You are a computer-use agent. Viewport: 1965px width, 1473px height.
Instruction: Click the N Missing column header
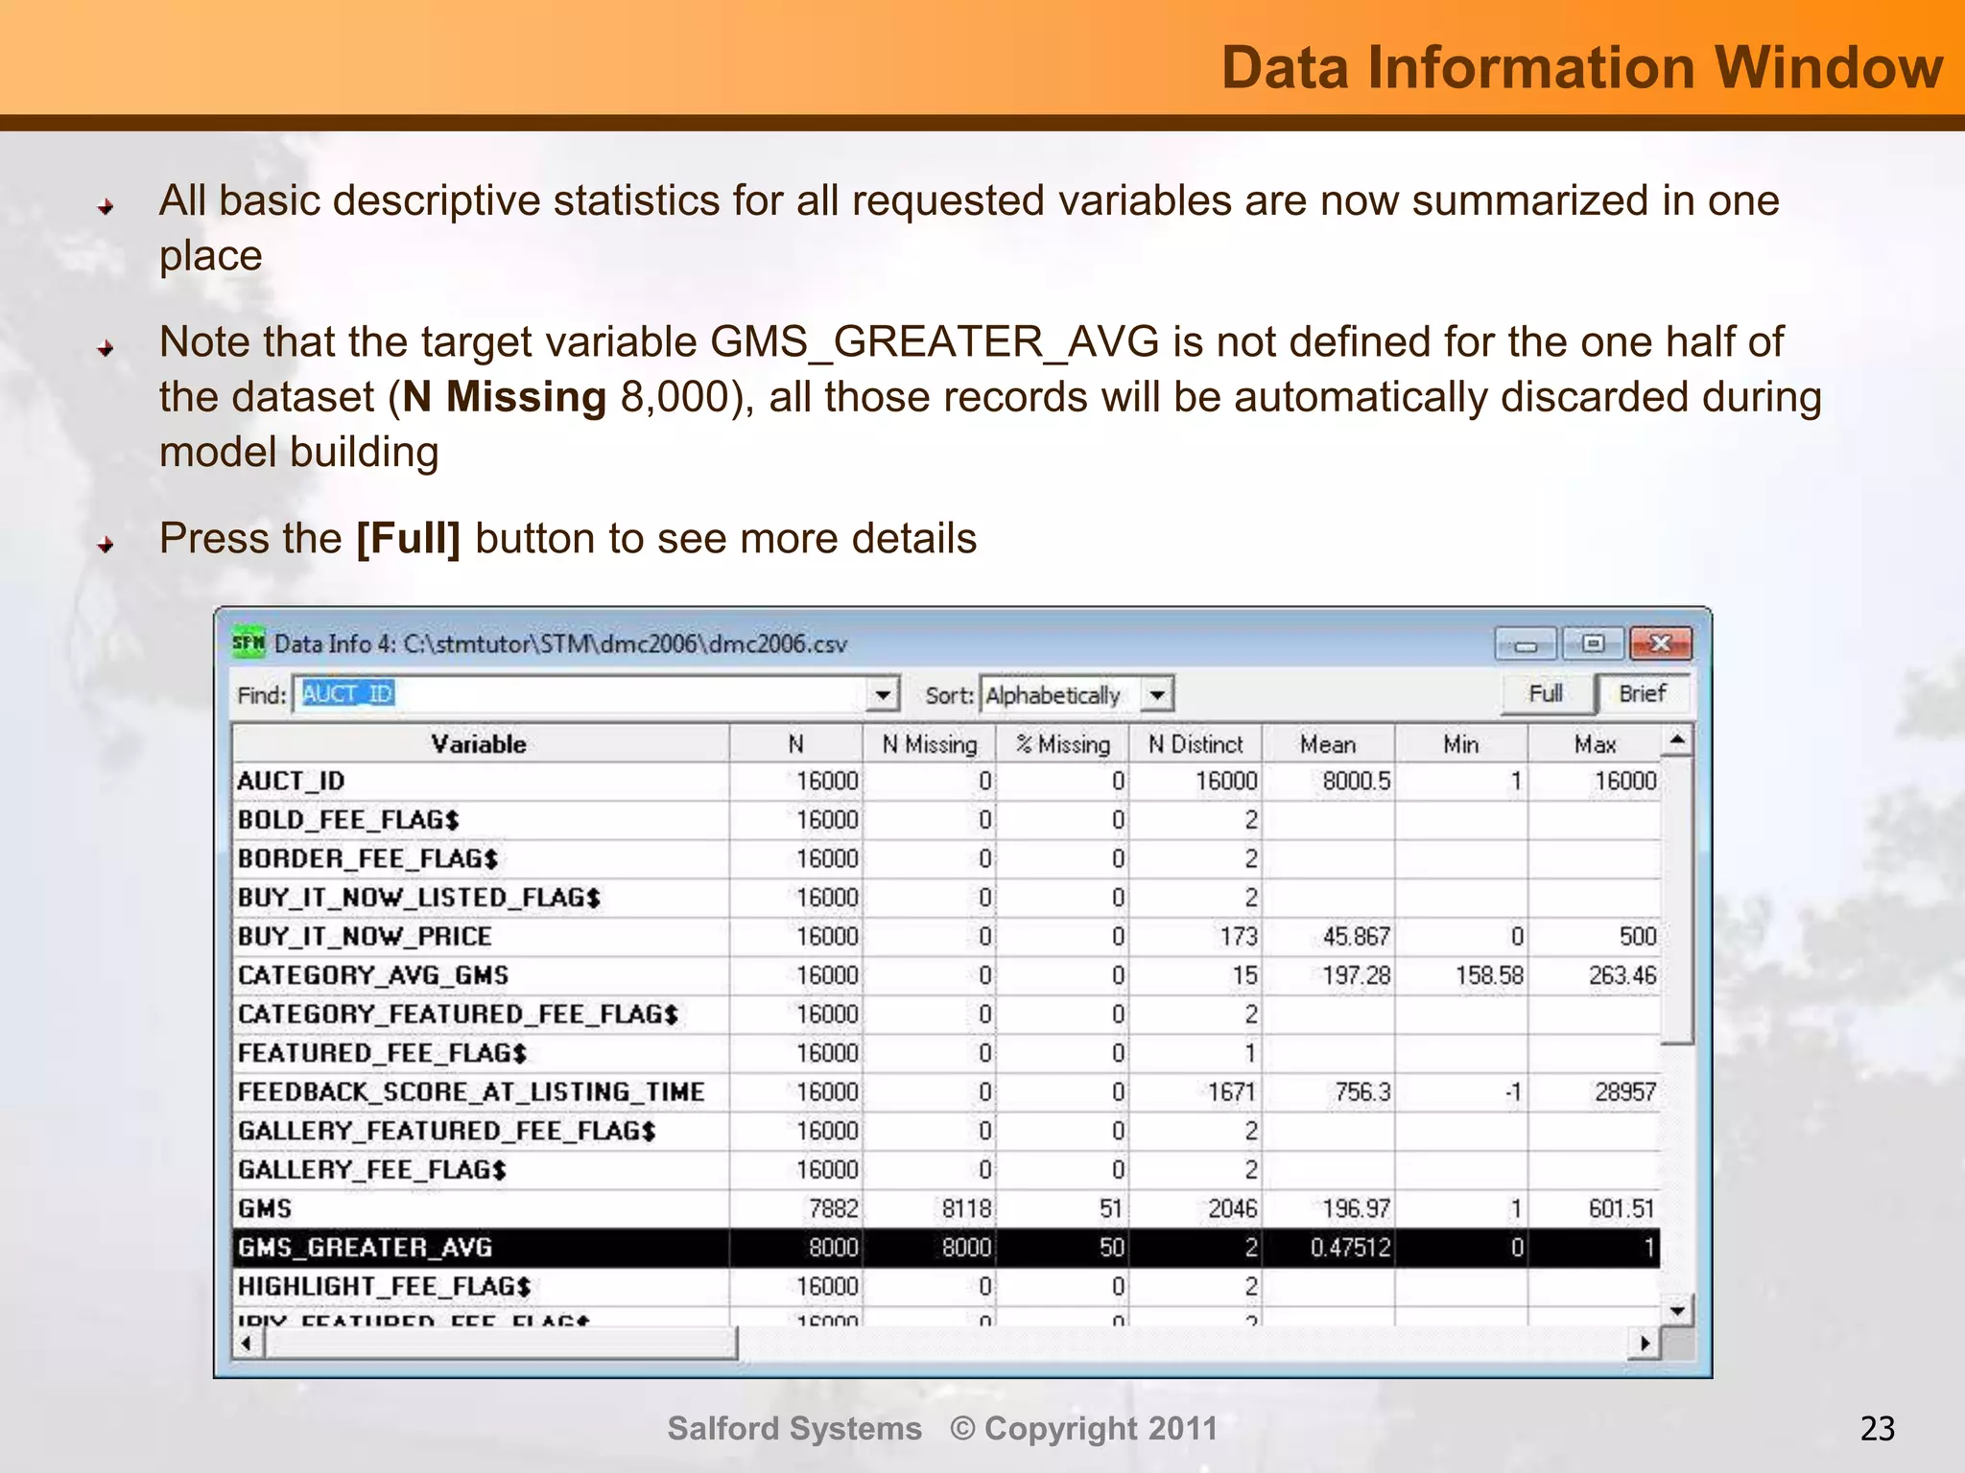(929, 744)
